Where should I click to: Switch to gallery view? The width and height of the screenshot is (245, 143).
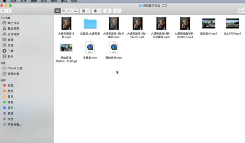[x=75, y=11]
